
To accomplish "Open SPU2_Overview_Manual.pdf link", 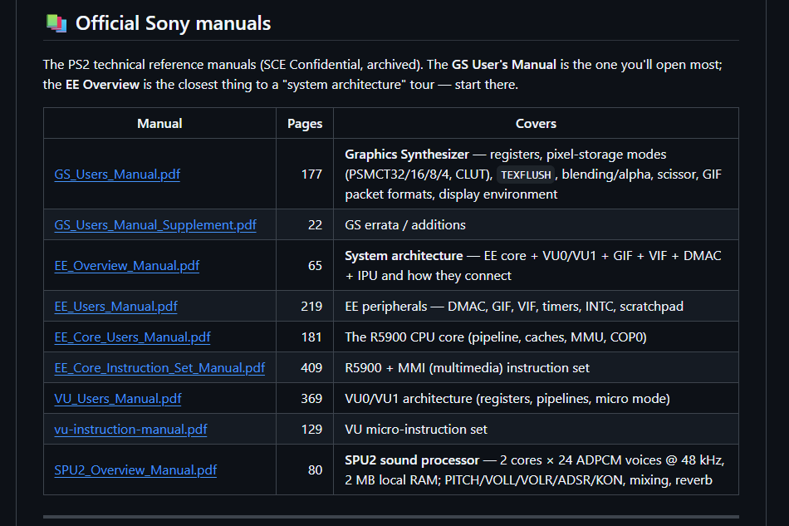I will (135, 470).
